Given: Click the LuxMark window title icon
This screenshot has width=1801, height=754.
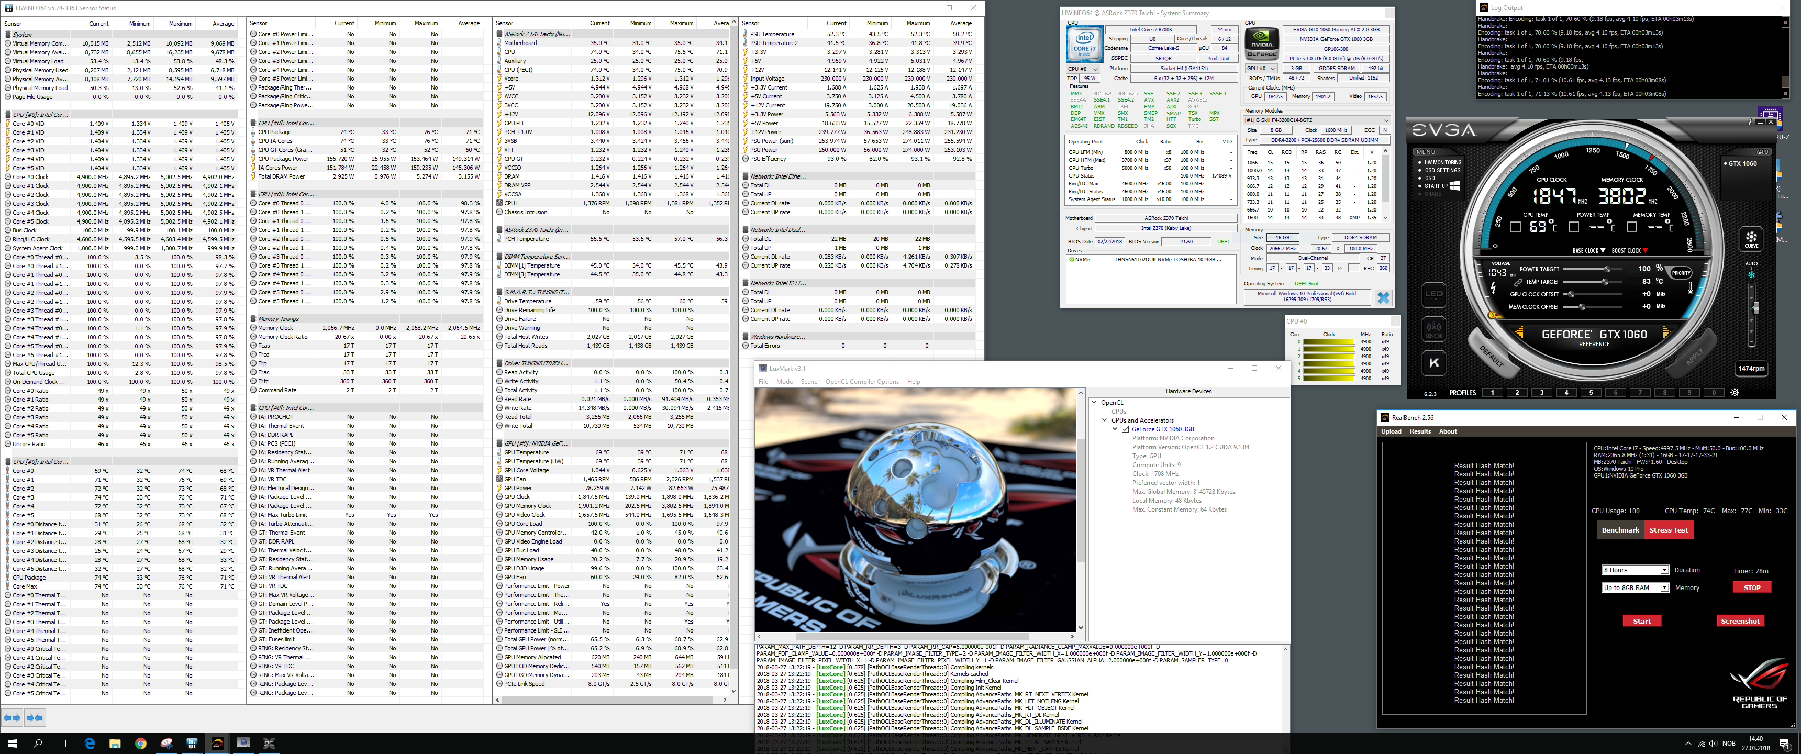Looking at the screenshot, I should click(x=763, y=368).
